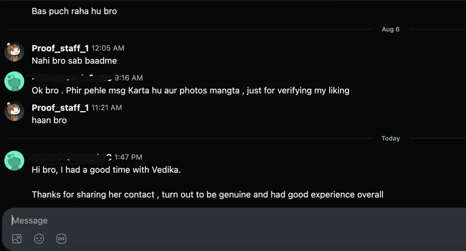Click green avatar beside 9:16 AM message
This screenshot has width=466, height=251.
[x=14, y=82]
